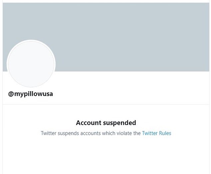The height and width of the screenshot is (174, 211).
Task: Click the word 'which' in the notice
Action: point(108,133)
